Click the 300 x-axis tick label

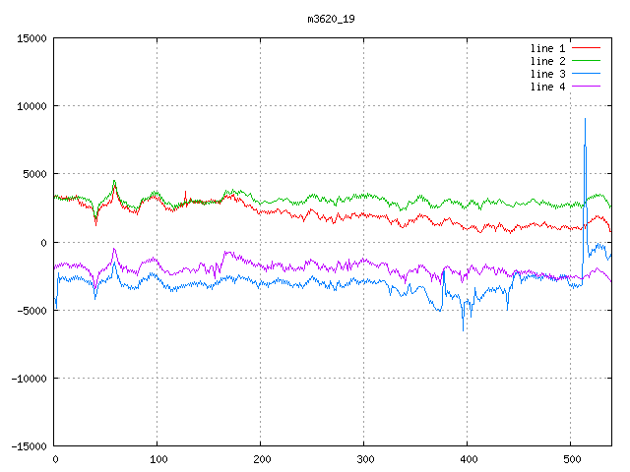[x=363, y=458]
